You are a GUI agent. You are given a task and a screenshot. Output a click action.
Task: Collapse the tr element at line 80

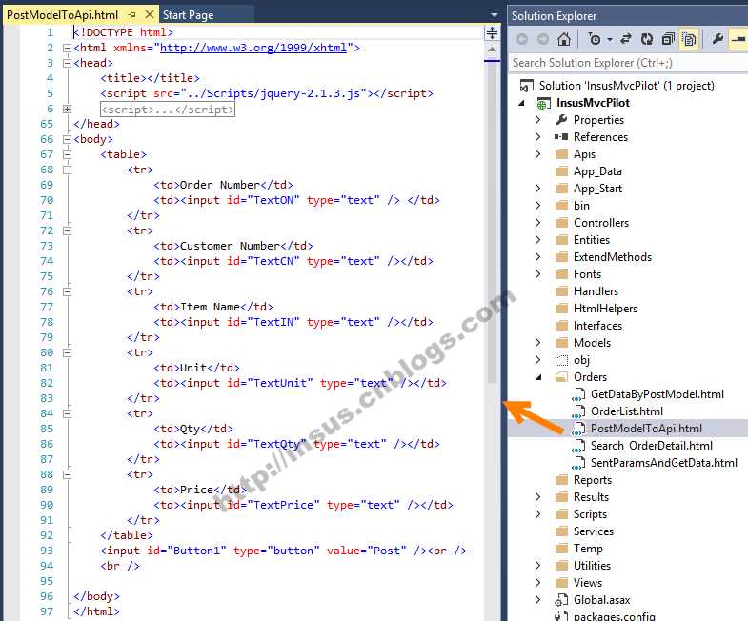67,353
